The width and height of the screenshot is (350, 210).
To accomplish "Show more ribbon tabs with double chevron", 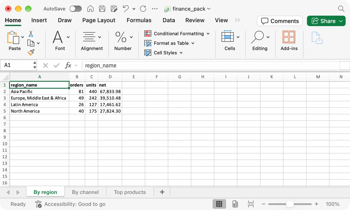I will pos(237,20).
